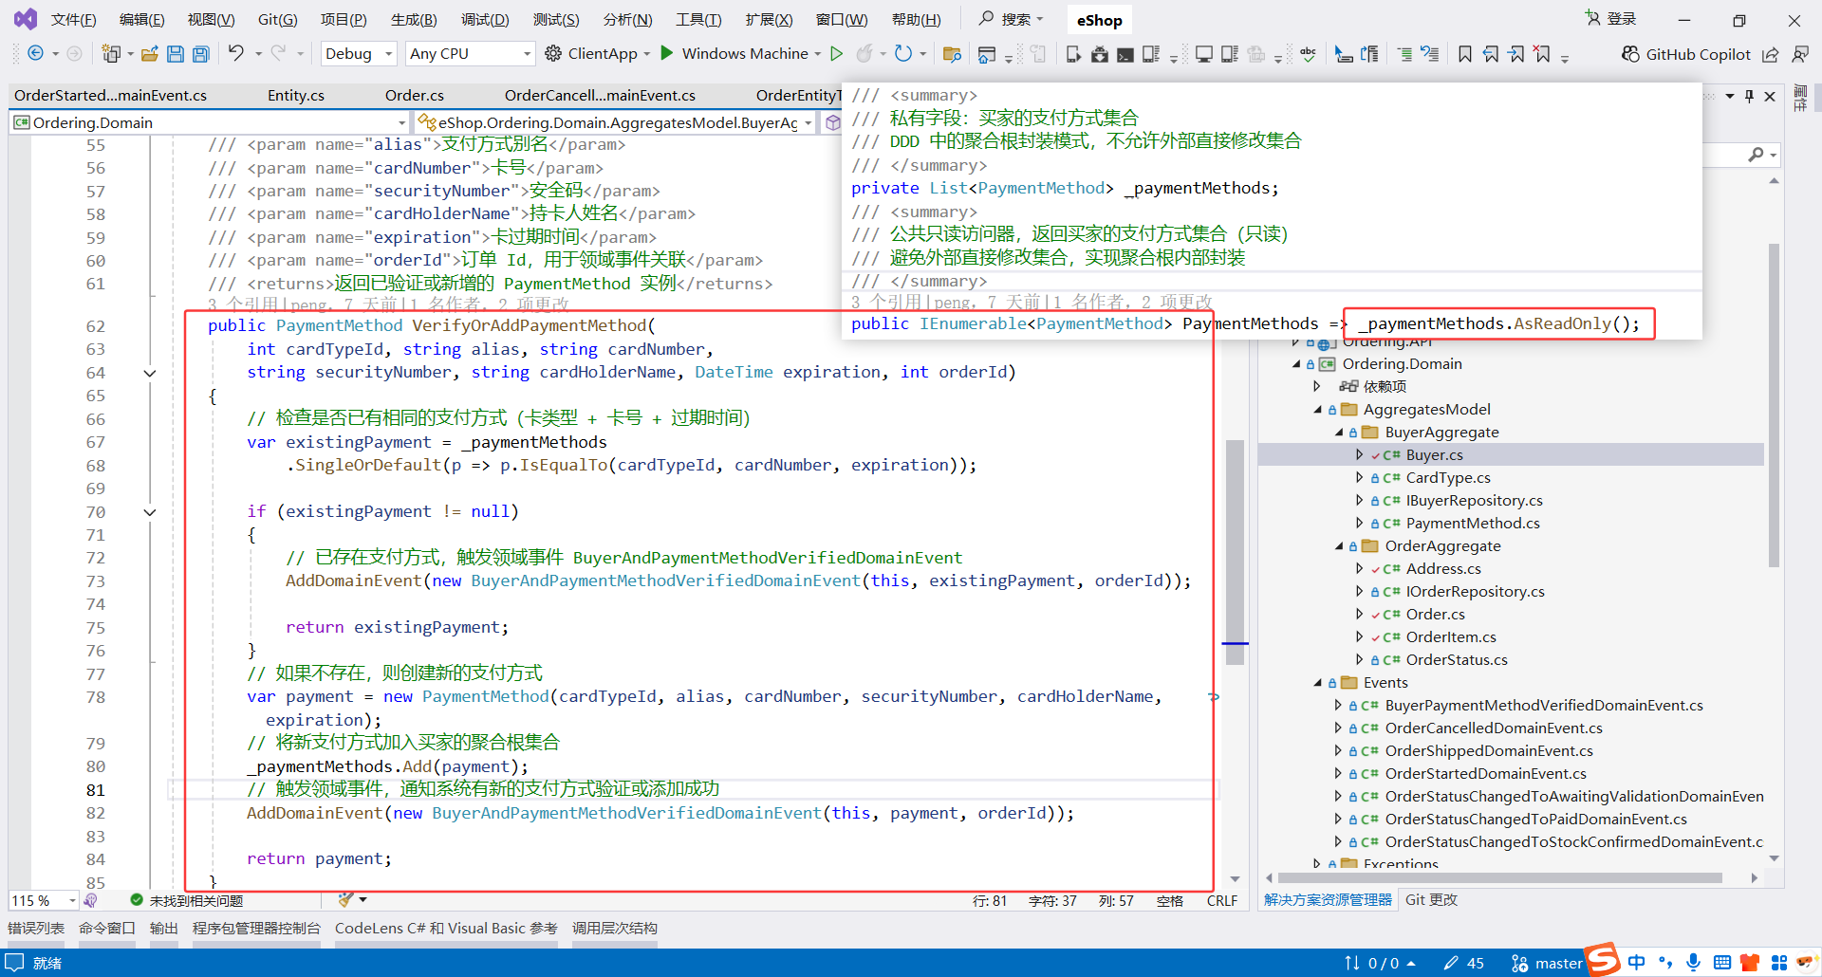Open the ClientApp startup settings gear
The image size is (1822, 977).
[553, 54]
